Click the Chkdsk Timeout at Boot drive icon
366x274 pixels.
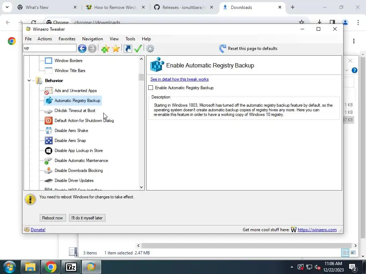click(x=49, y=111)
